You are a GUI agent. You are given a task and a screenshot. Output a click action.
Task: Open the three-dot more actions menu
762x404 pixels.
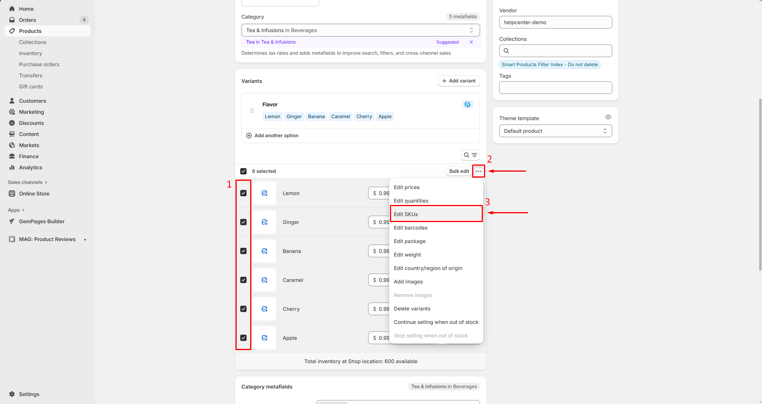478,171
